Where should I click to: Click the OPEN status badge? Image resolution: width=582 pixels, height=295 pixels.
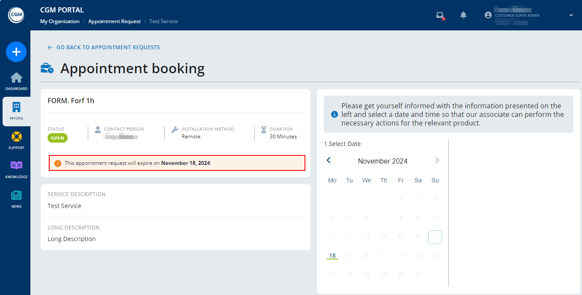[x=57, y=138]
